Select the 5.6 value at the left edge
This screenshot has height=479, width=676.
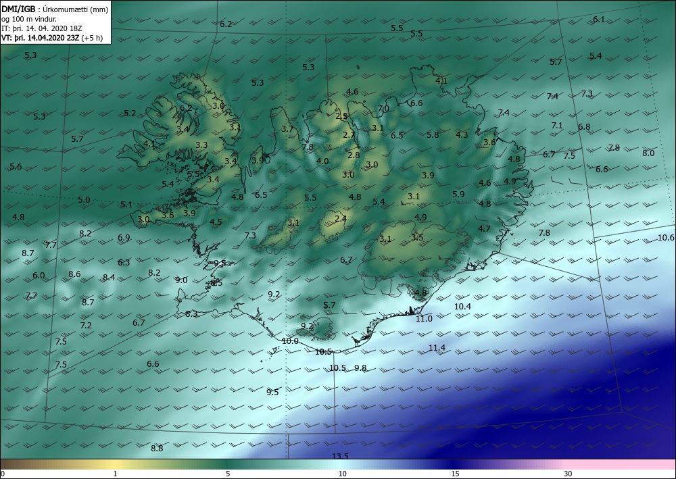(16, 167)
